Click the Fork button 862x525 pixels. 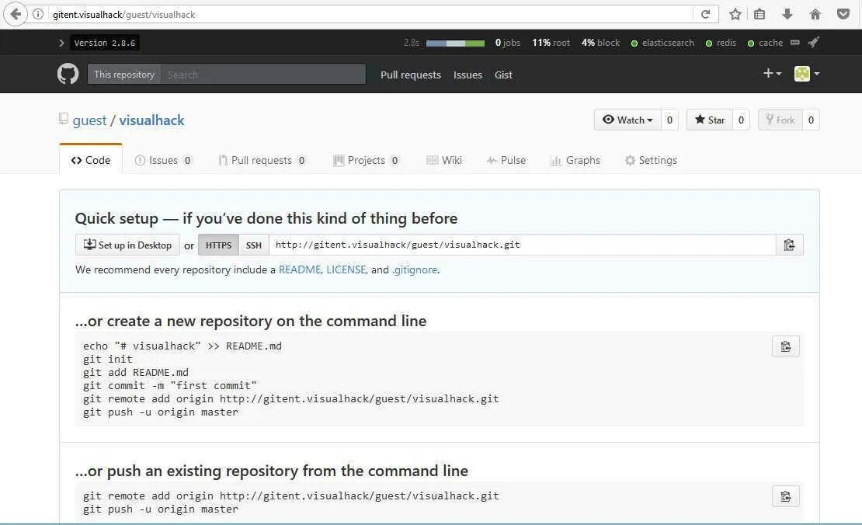780,120
